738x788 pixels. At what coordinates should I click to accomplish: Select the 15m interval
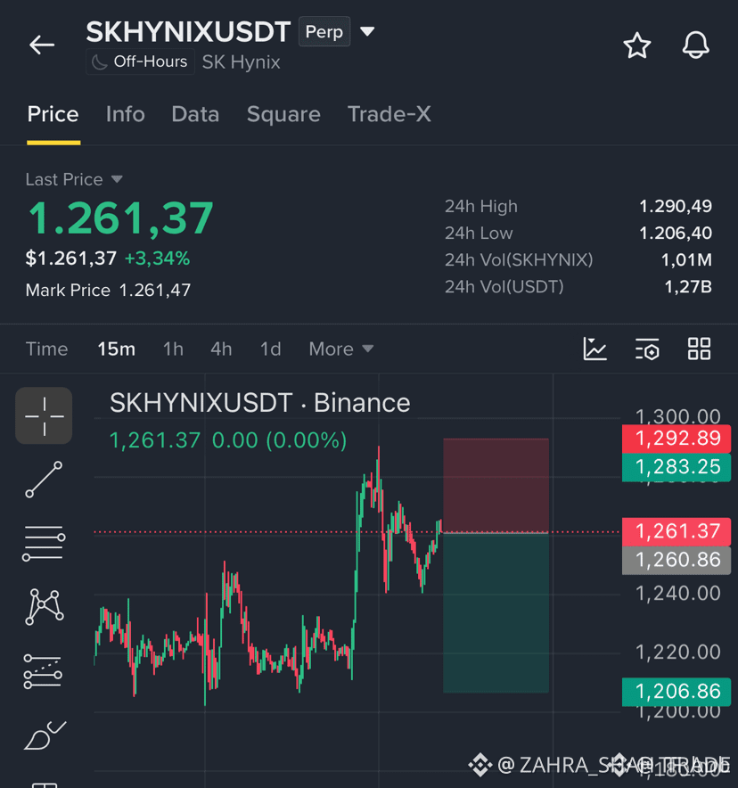point(116,349)
